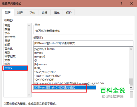Open the 边框 tab

44,13
